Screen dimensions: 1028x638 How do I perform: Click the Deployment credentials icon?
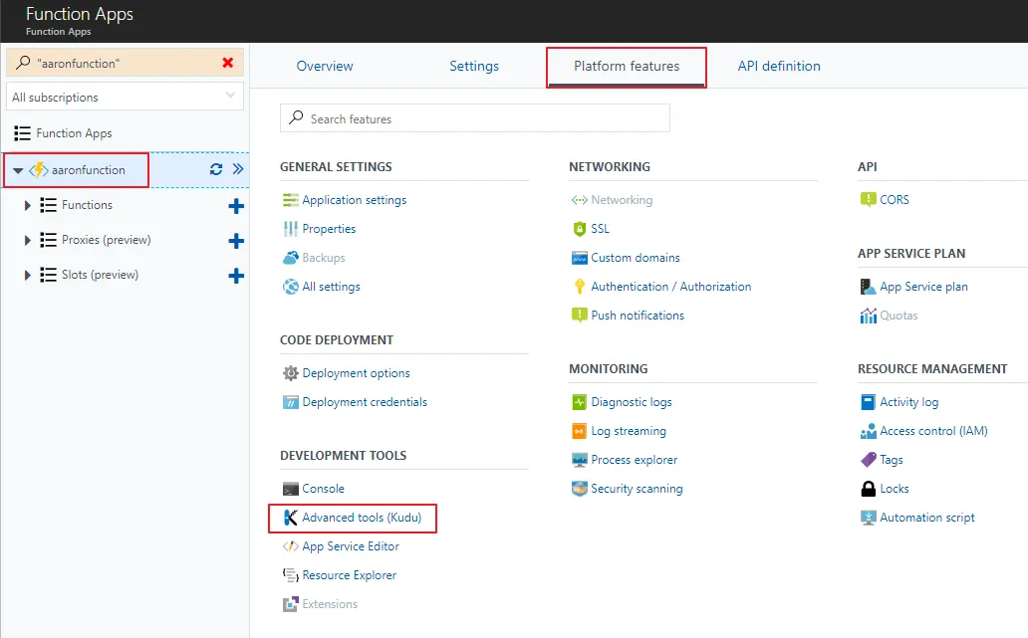(x=291, y=402)
